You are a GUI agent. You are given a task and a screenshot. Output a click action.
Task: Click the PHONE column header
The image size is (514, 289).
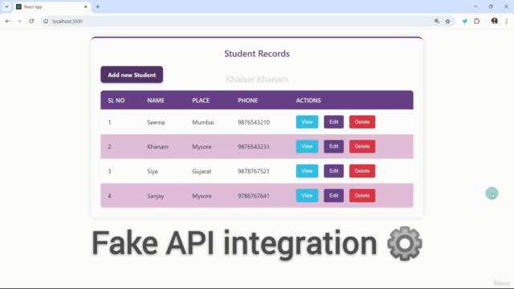(x=248, y=100)
